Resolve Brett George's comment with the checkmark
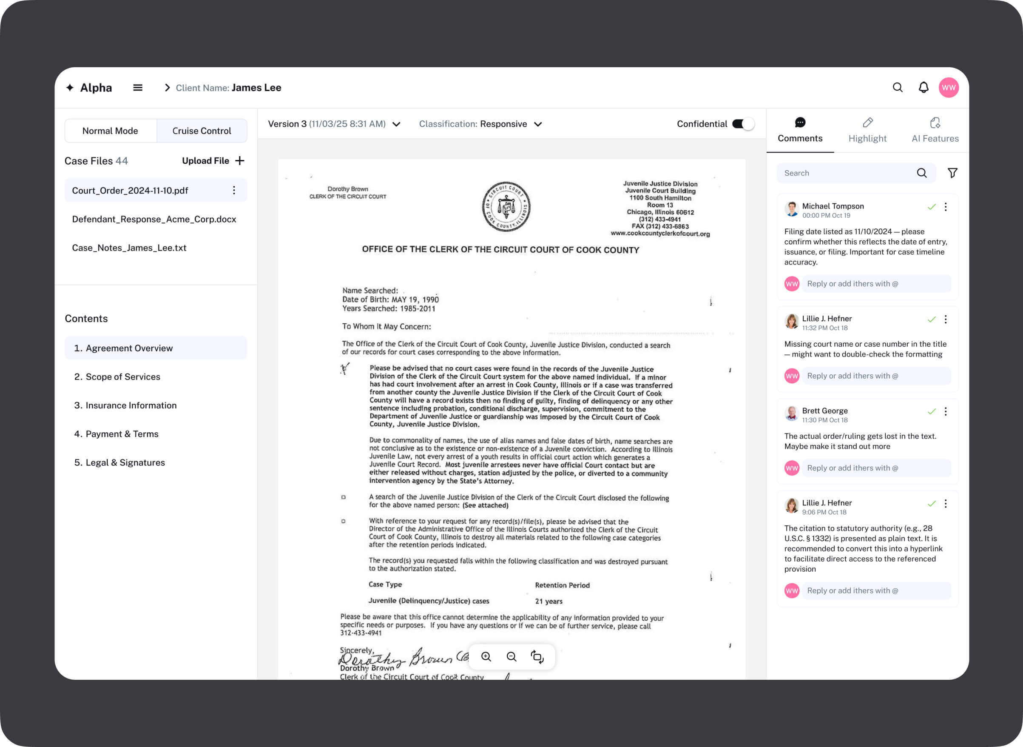 coord(932,411)
